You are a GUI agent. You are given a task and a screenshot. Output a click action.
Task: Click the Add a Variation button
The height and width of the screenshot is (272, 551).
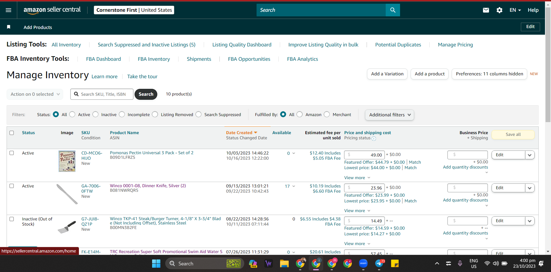387,74
